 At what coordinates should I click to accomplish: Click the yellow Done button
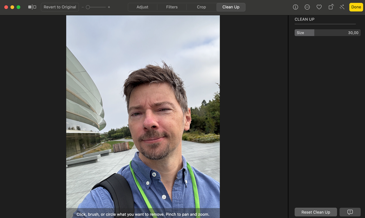pyautogui.click(x=356, y=7)
